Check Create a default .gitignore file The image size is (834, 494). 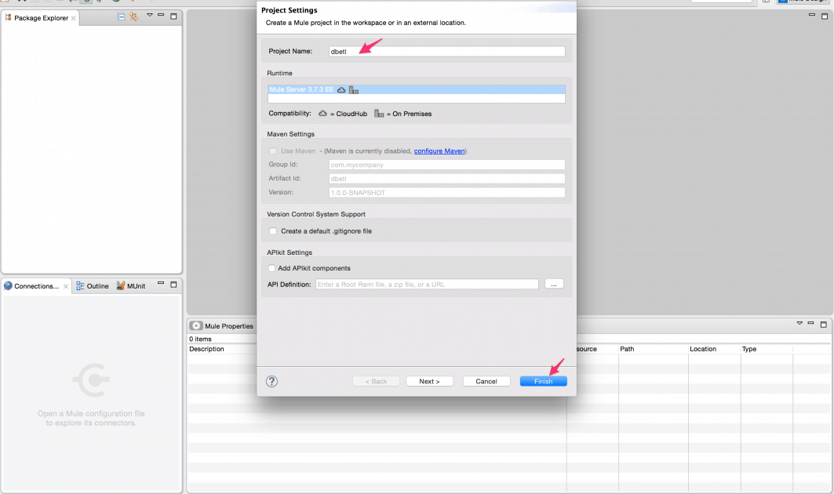click(x=272, y=231)
